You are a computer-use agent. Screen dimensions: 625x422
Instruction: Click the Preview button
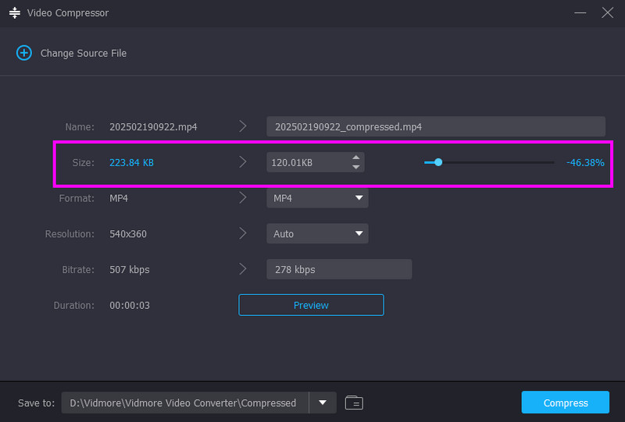pos(311,305)
